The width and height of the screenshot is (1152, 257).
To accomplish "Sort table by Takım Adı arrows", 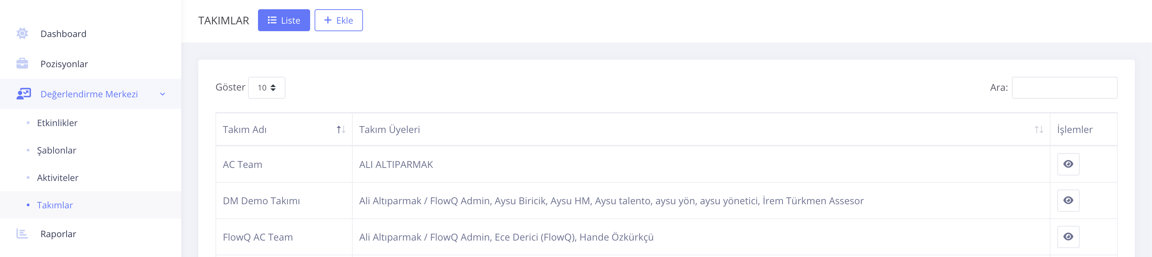I will (x=341, y=130).
